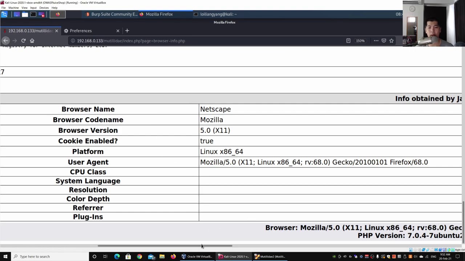Click the Linux x86_64 platform value
Viewport: 465px width, 261px height.
pyautogui.click(x=222, y=152)
